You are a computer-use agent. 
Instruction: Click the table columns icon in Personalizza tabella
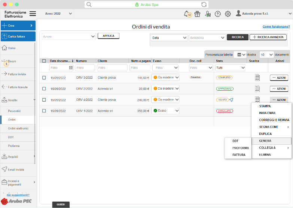(x=239, y=55)
